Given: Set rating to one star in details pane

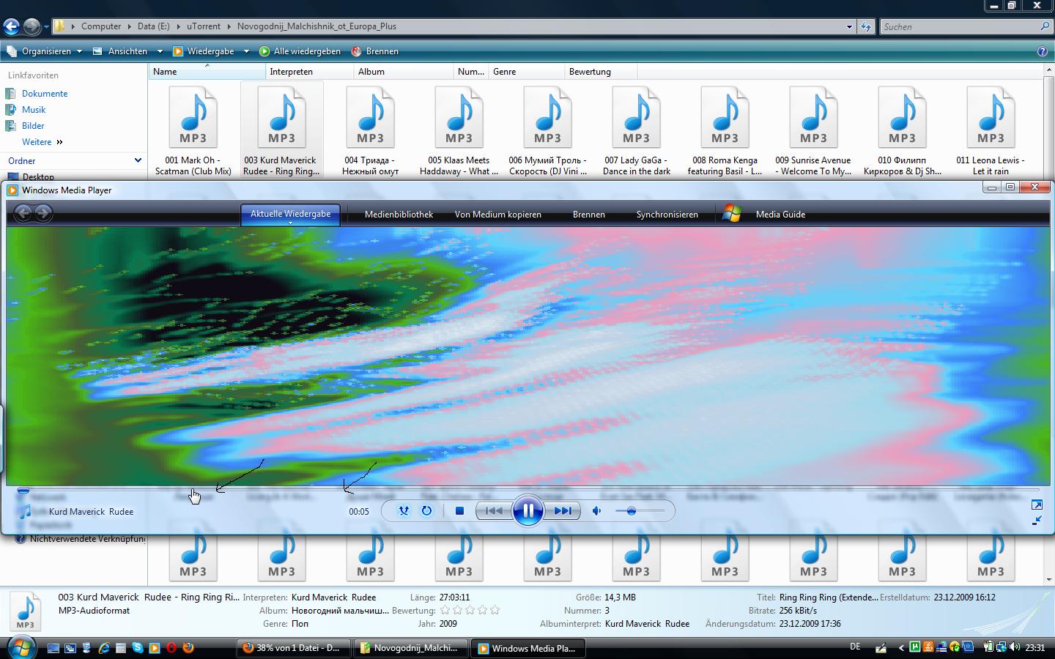Looking at the screenshot, I should click(445, 610).
